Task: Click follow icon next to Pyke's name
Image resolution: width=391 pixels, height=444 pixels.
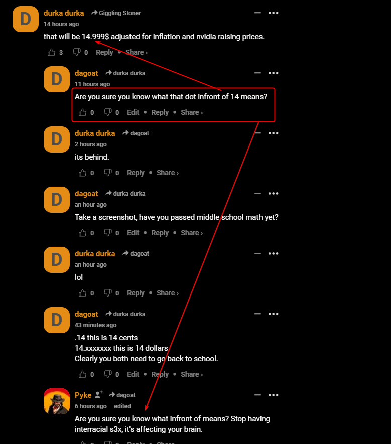Action: [x=98, y=394]
